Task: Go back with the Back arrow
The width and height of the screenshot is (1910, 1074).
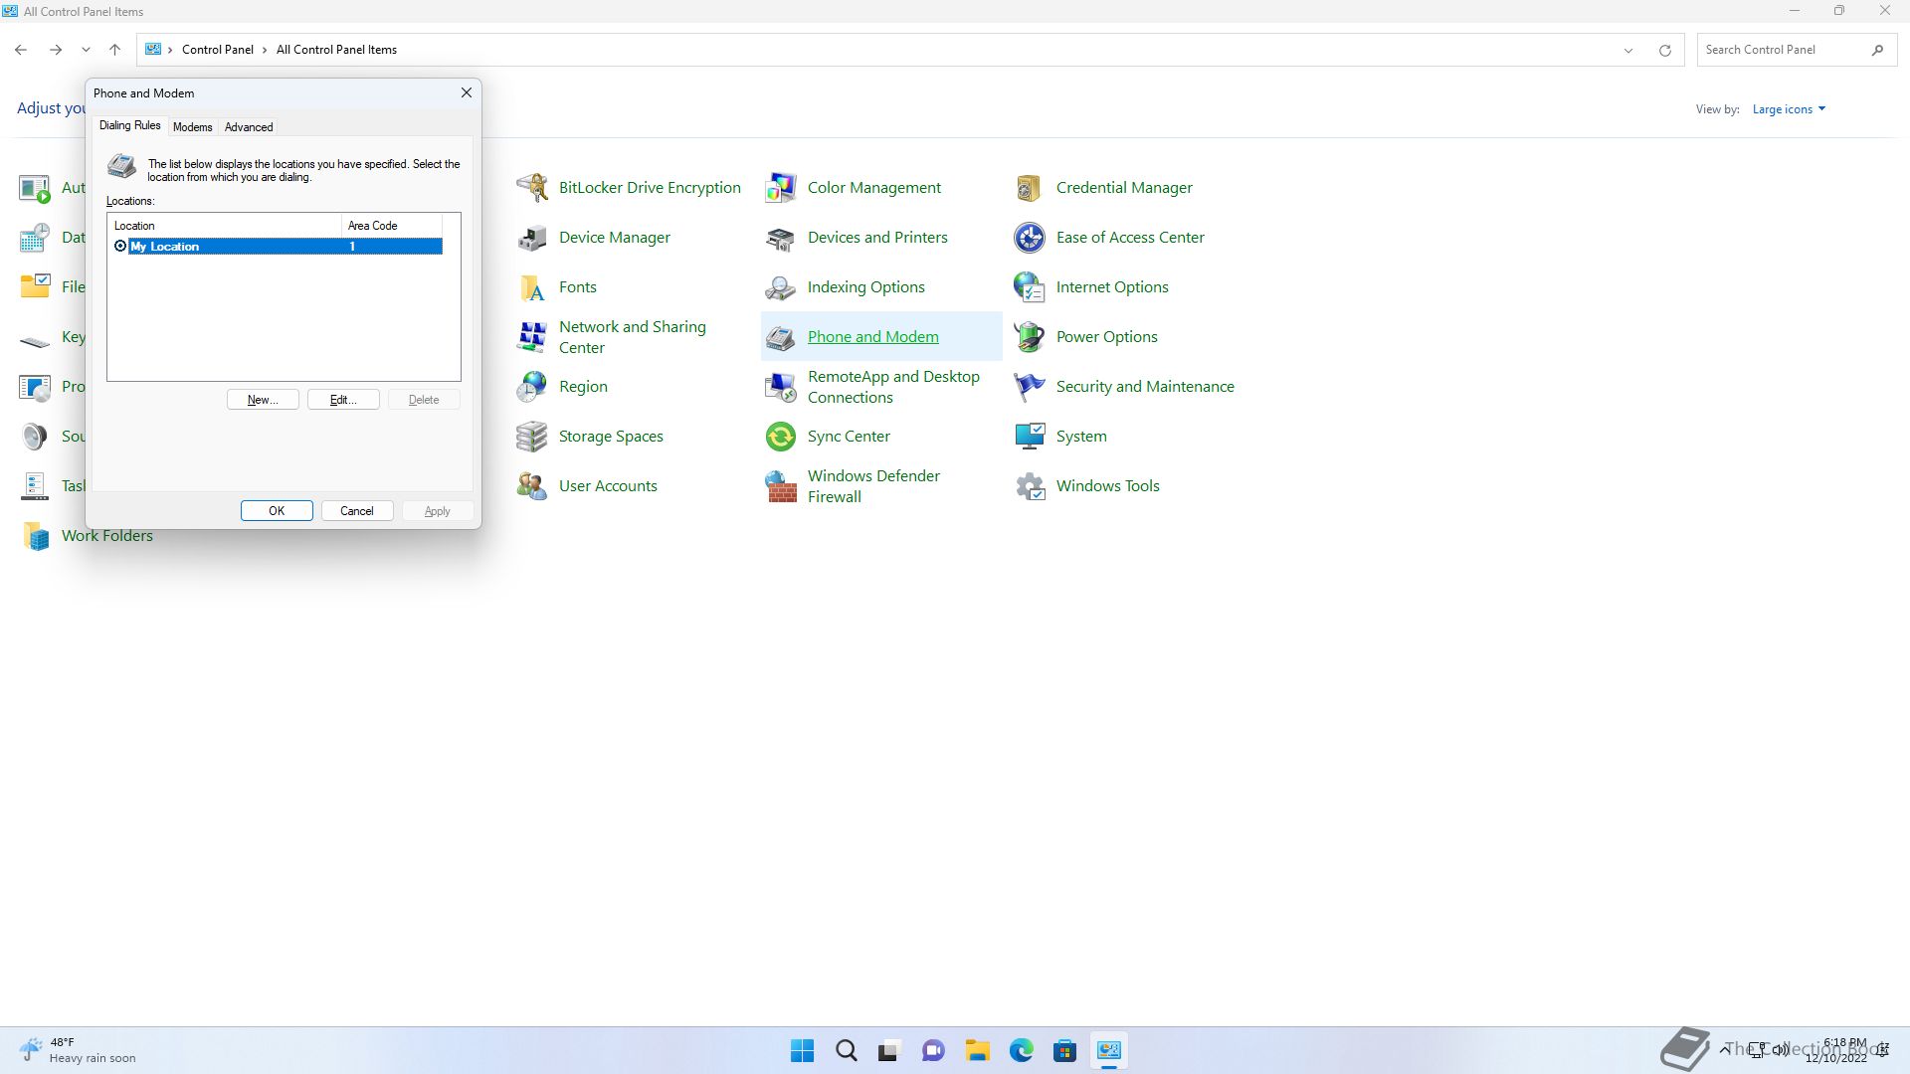Action: click(21, 50)
